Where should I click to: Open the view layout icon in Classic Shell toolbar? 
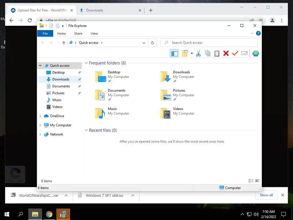tap(185, 53)
